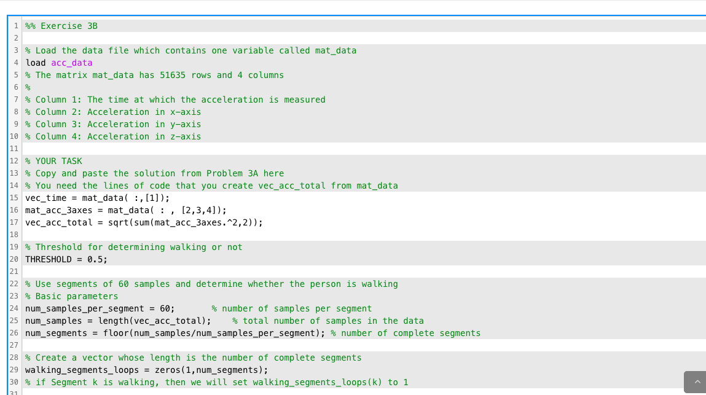Viewport: 706px width, 395px height.
Task: Click line number 20 in the gutter
Action: click(x=14, y=259)
